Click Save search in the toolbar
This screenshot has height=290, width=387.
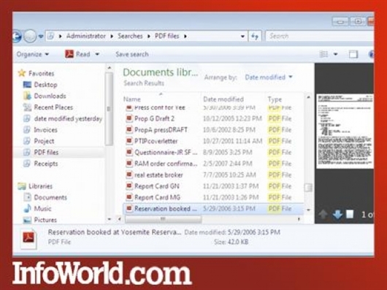pyautogui.click(x=132, y=54)
